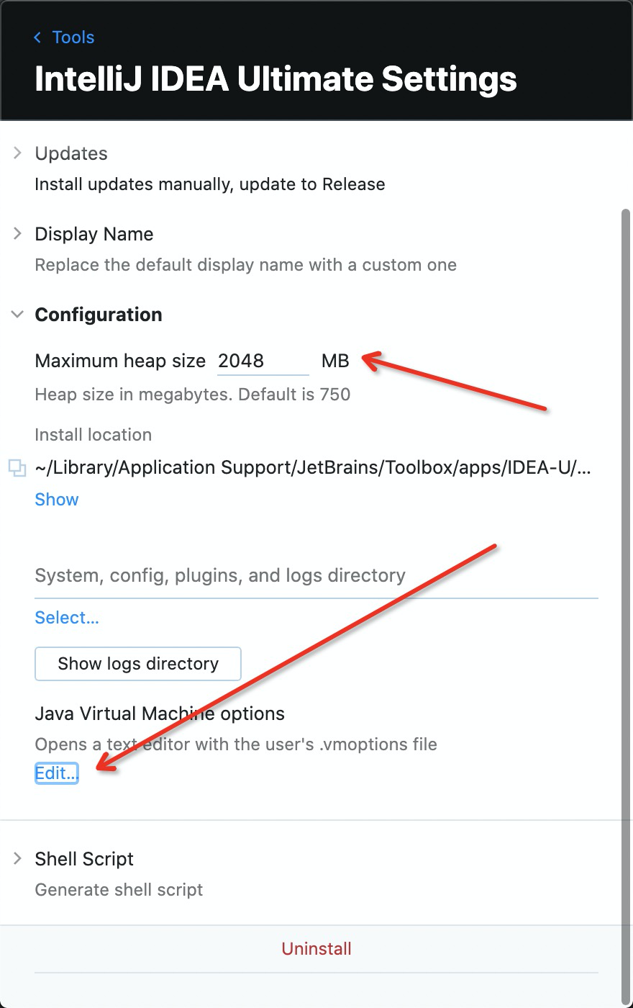The width and height of the screenshot is (633, 1008).
Task: Click 'Java Virtual Machine options' label
Action: pyautogui.click(x=160, y=714)
